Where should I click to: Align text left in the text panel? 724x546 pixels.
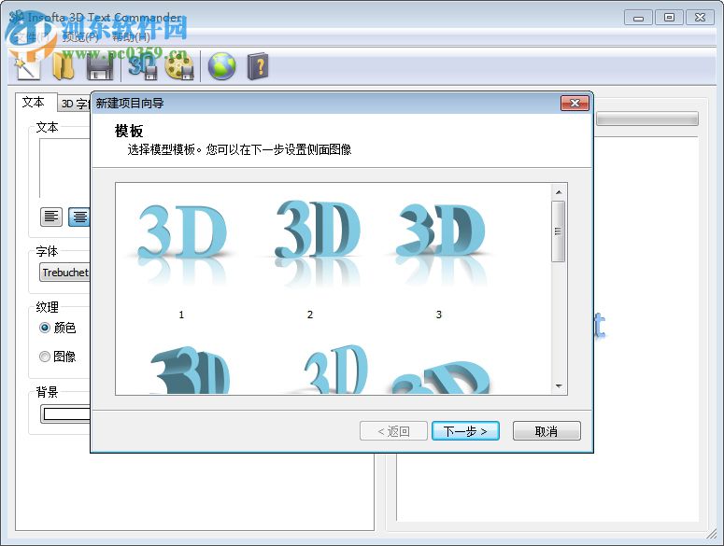tap(51, 217)
